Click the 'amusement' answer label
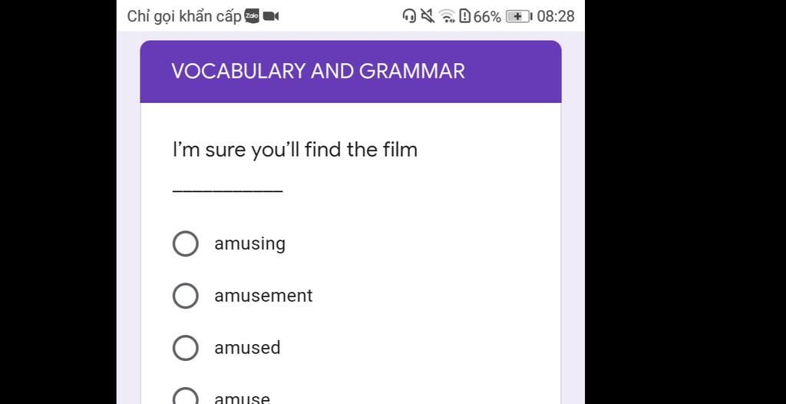 tap(263, 296)
